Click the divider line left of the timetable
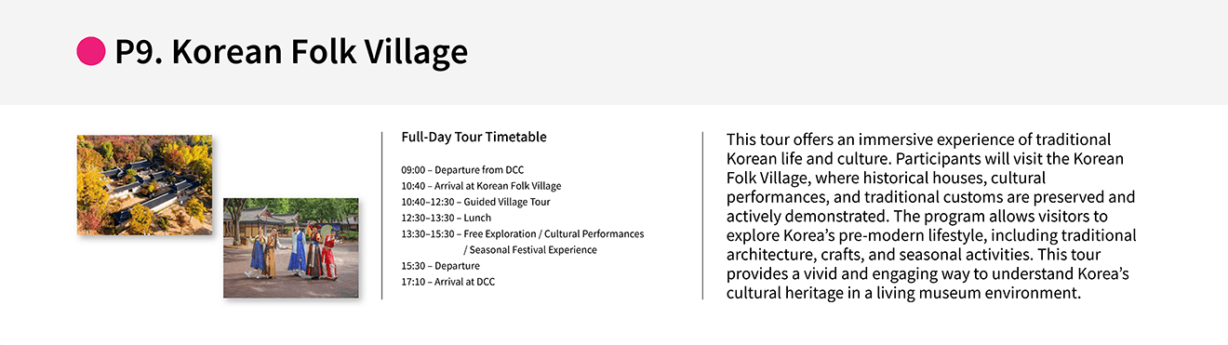The height and width of the screenshot is (345, 1228). 382,215
